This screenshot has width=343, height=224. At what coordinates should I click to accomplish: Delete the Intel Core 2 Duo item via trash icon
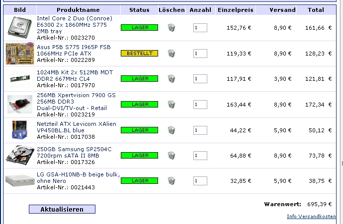click(171, 28)
